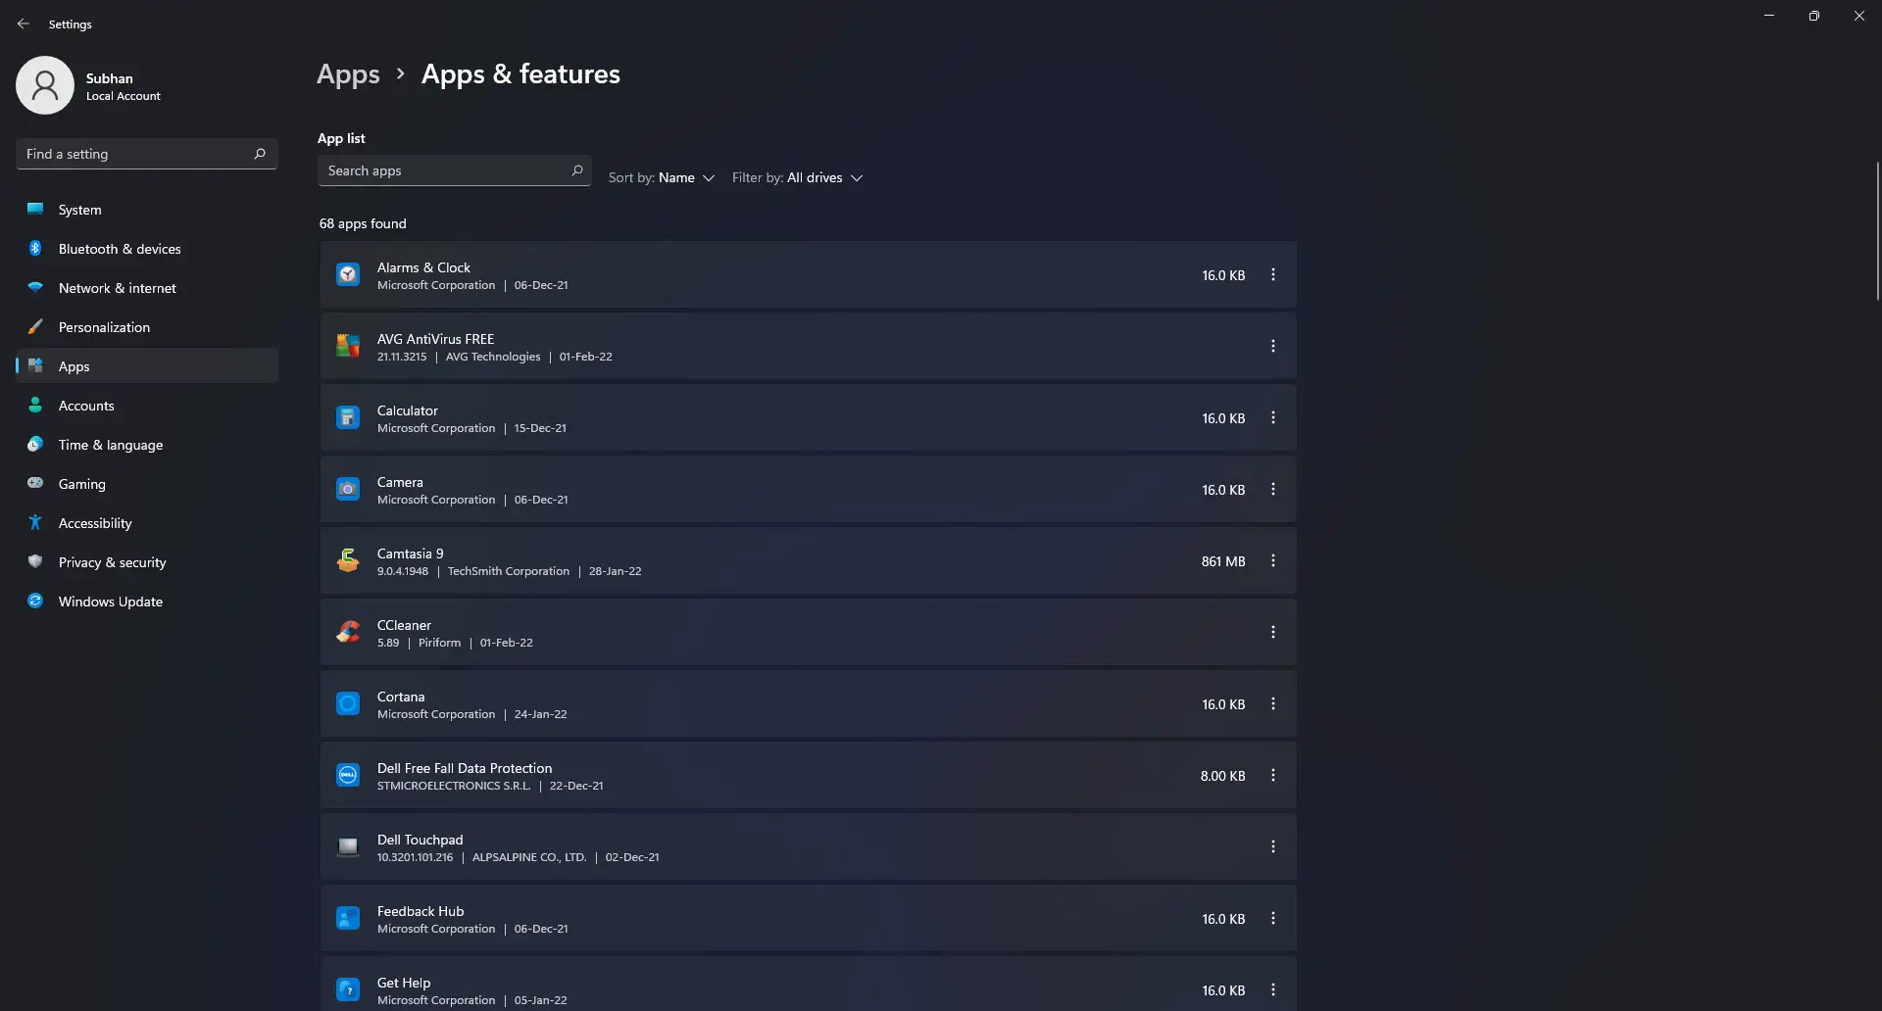1882x1011 pixels.
Task: Select the Apps sidebar item
Action: [147, 366]
